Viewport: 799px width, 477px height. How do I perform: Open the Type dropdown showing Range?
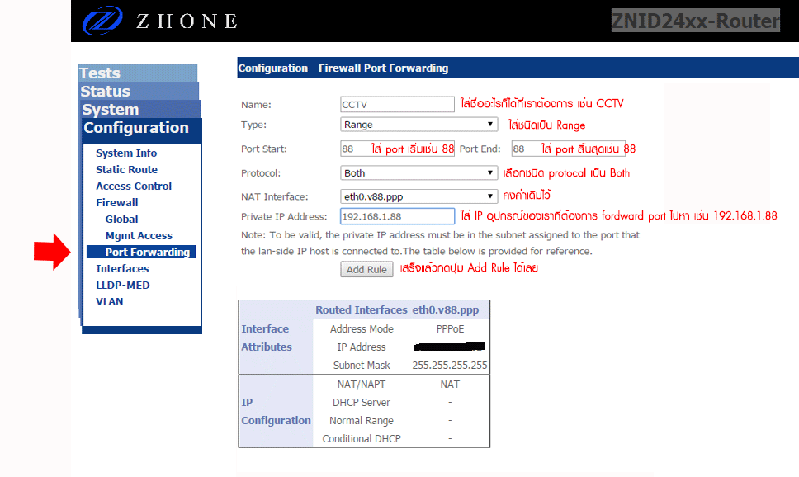pos(418,125)
